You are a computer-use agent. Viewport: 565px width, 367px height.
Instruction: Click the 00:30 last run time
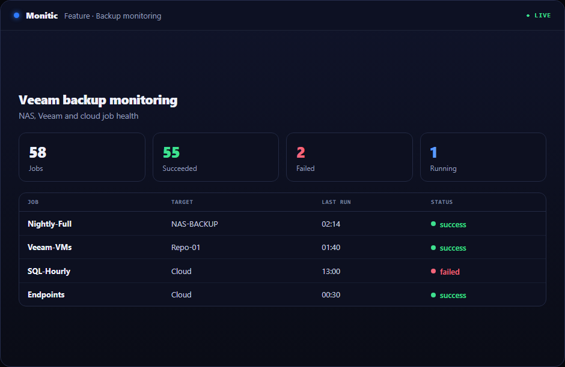pyautogui.click(x=331, y=295)
